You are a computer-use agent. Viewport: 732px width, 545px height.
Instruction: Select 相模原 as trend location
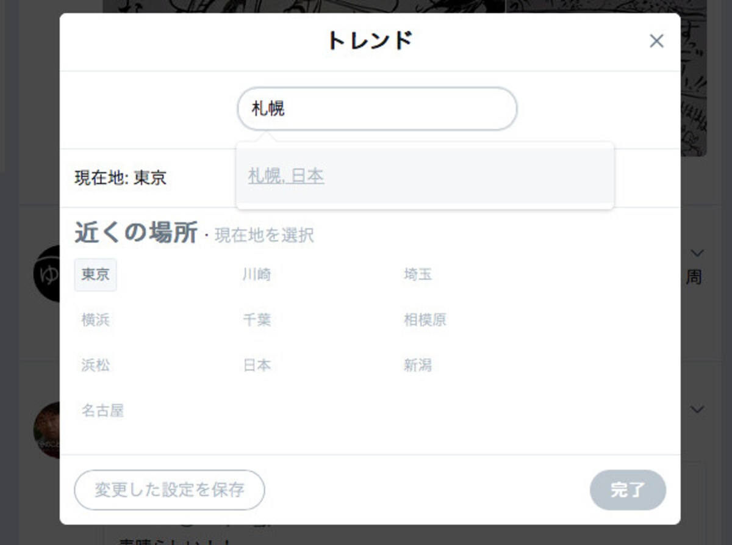pos(425,320)
